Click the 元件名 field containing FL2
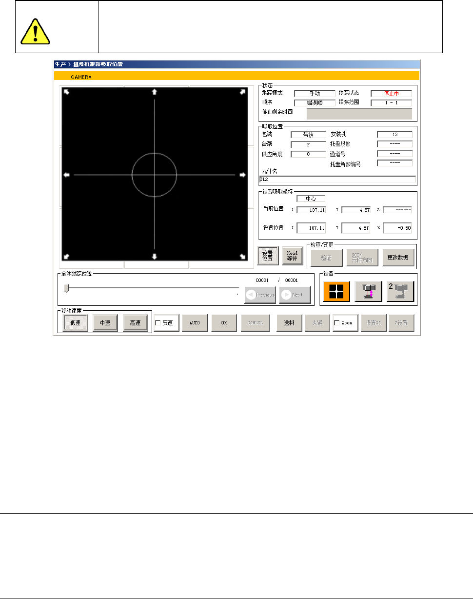The image size is (473, 599). [x=337, y=180]
